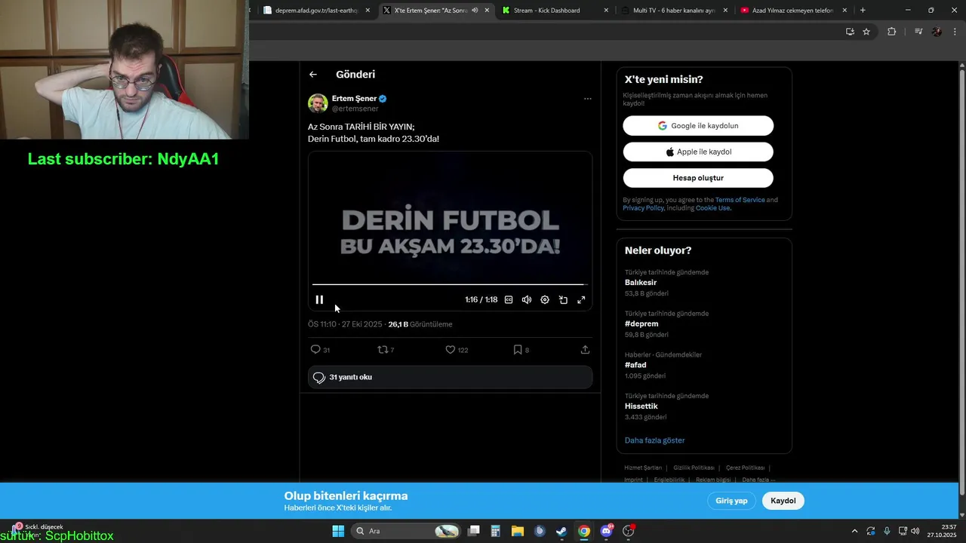Viewport: 966px width, 543px height.
Task: Switch to deprem.afad.gov.tr tab
Action: point(316,11)
